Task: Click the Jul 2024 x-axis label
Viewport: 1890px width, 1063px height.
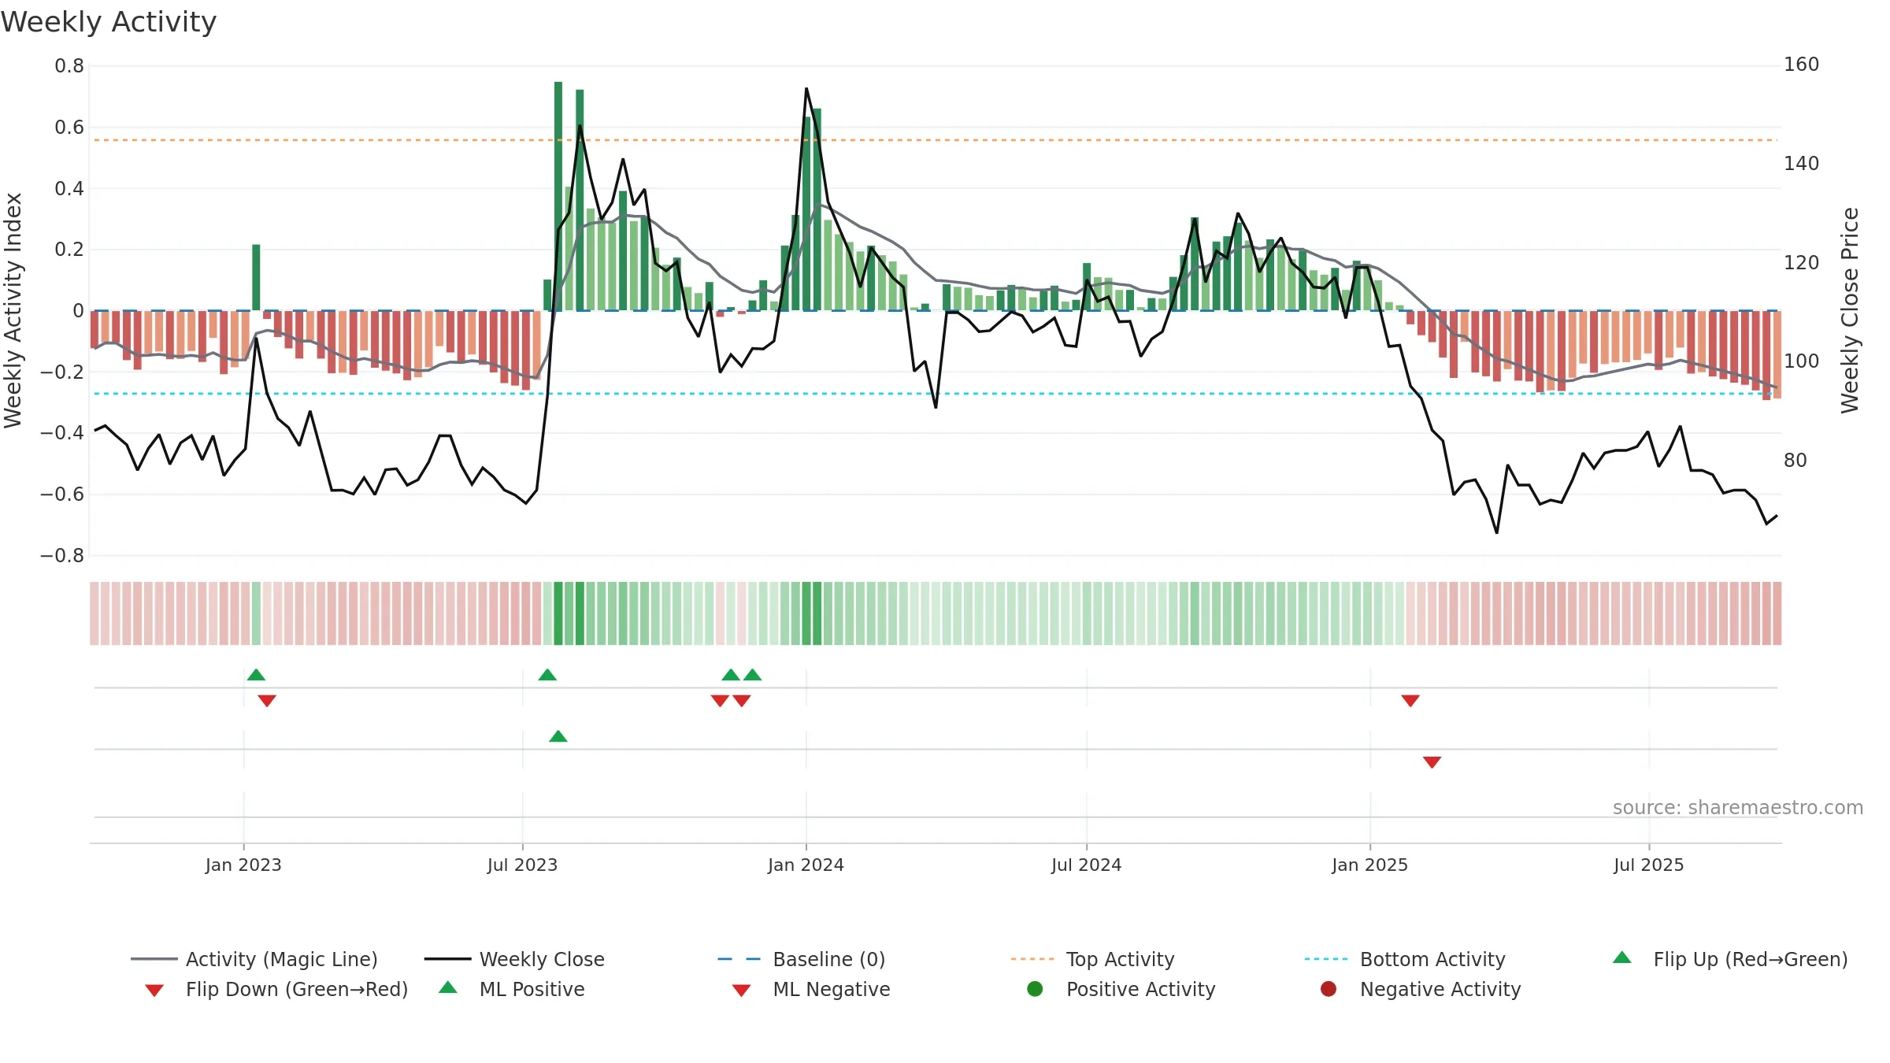Action: pos(1086,865)
